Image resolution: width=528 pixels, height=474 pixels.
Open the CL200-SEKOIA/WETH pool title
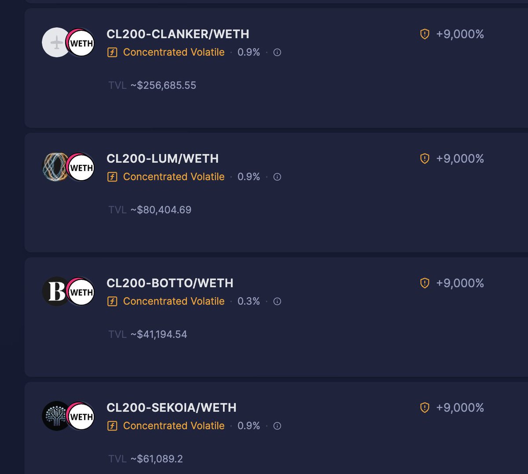click(x=171, y=407)
